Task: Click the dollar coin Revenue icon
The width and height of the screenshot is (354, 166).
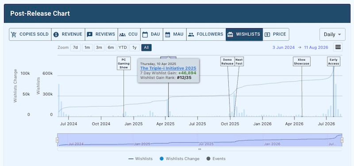Action: [x=56, y=34]
